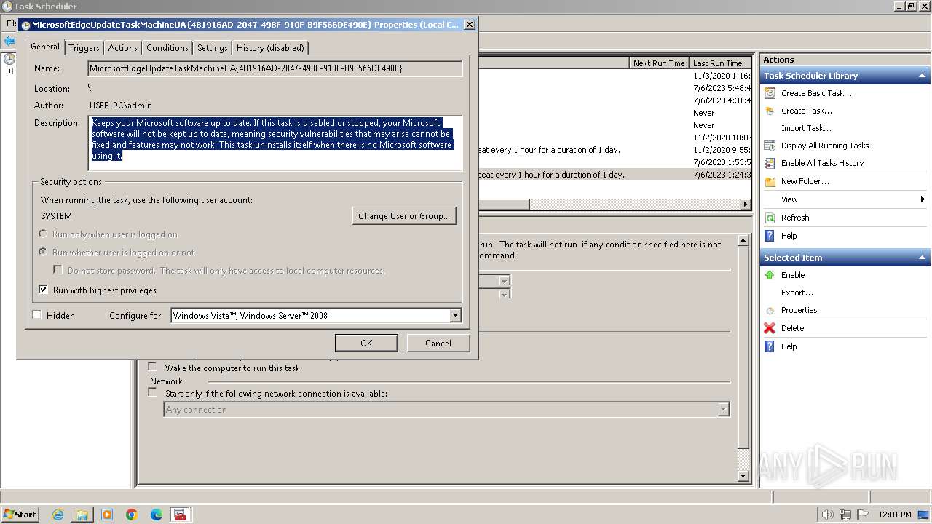The height and width of the screenshot is (524, 932).
Task: Click the taskbar clock showing 12:01 PM
Action: (x=895, y=515)
